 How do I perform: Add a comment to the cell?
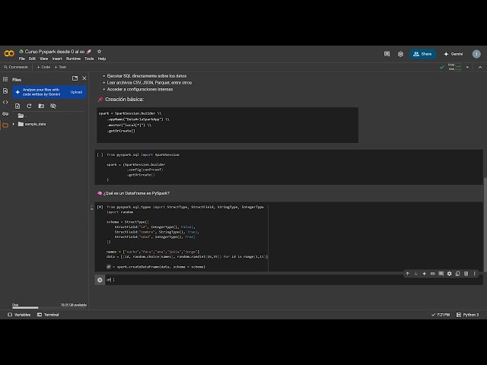tap(441, 274)
